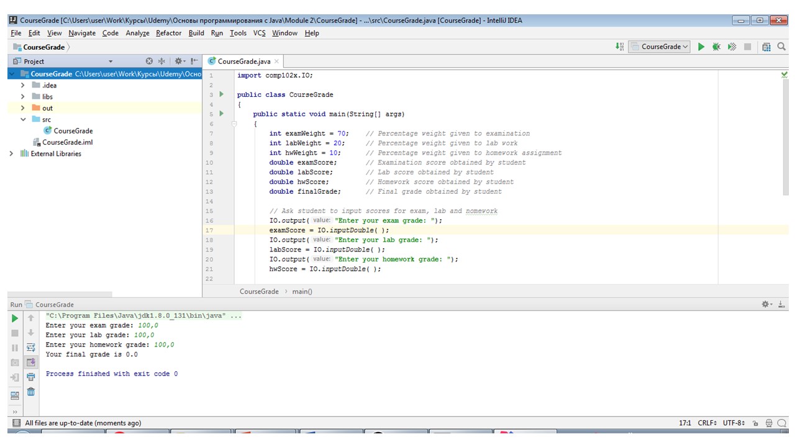
Task: Click the Make Project build icon
Action: coord(619,47)
